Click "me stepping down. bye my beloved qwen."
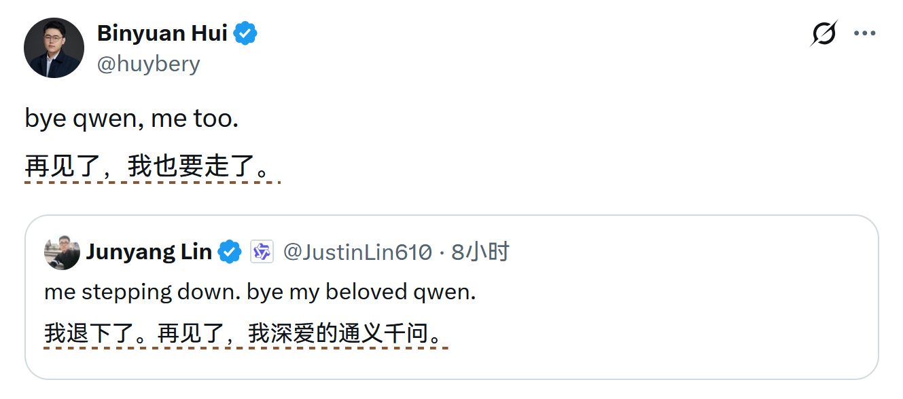 pos(260,292)
